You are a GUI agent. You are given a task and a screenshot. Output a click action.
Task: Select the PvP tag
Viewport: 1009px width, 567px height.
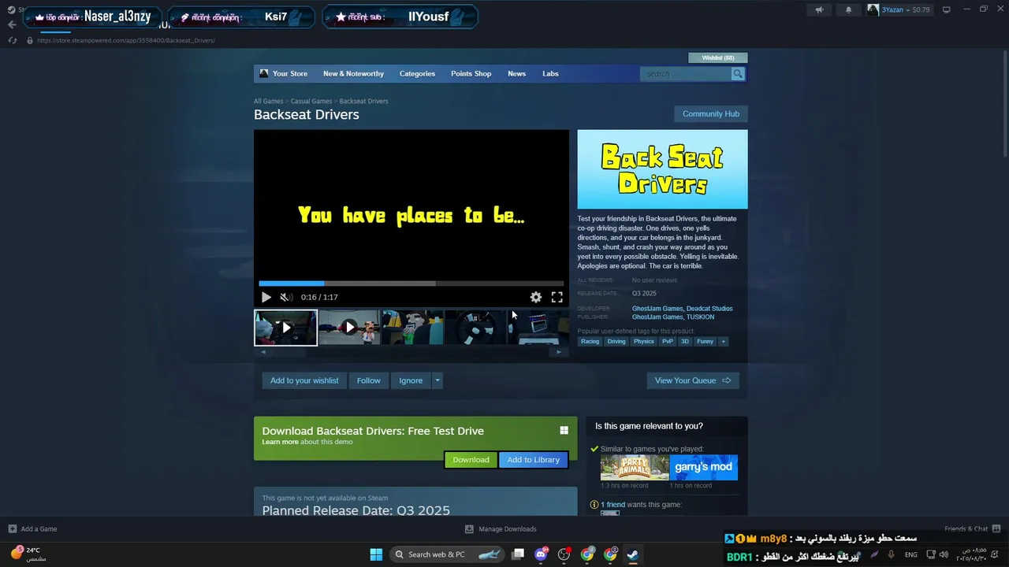click(668, 342)
